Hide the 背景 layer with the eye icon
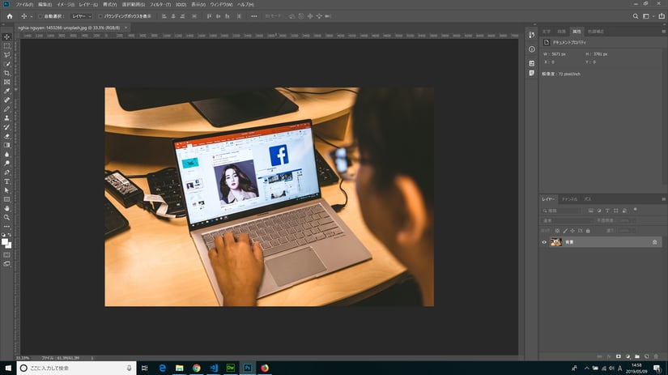This screenshot has width=668, height=375. point(544,242)
